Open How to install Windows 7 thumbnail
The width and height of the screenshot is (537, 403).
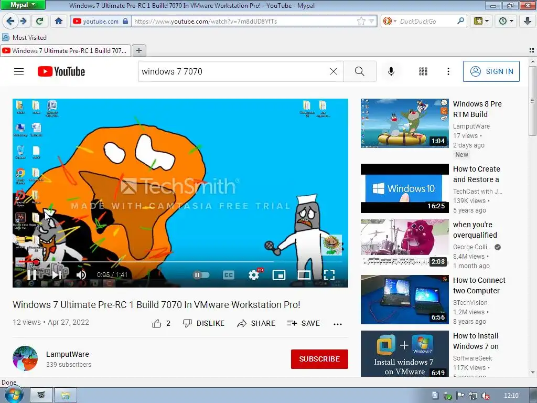[x=404, y=353]
